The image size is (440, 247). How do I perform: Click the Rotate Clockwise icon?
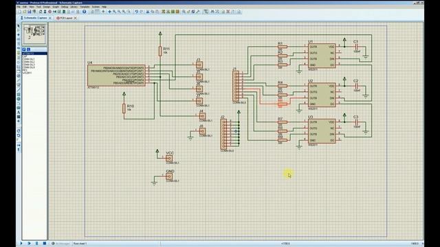[19, 130]
